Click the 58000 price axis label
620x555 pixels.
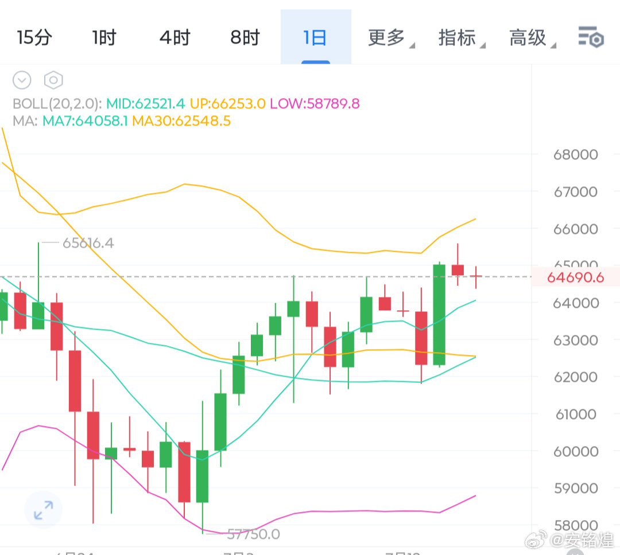575,525
